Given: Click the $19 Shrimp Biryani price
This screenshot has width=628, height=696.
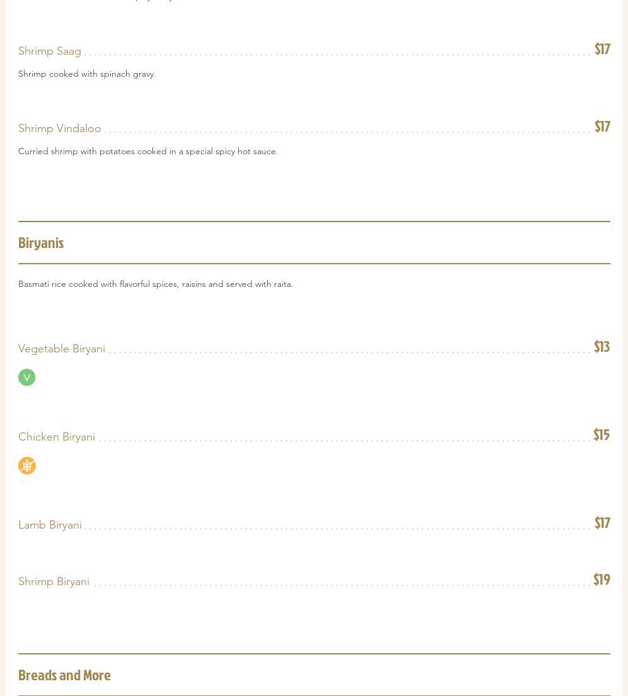Looking at the screenshot, I should [602, 580].
